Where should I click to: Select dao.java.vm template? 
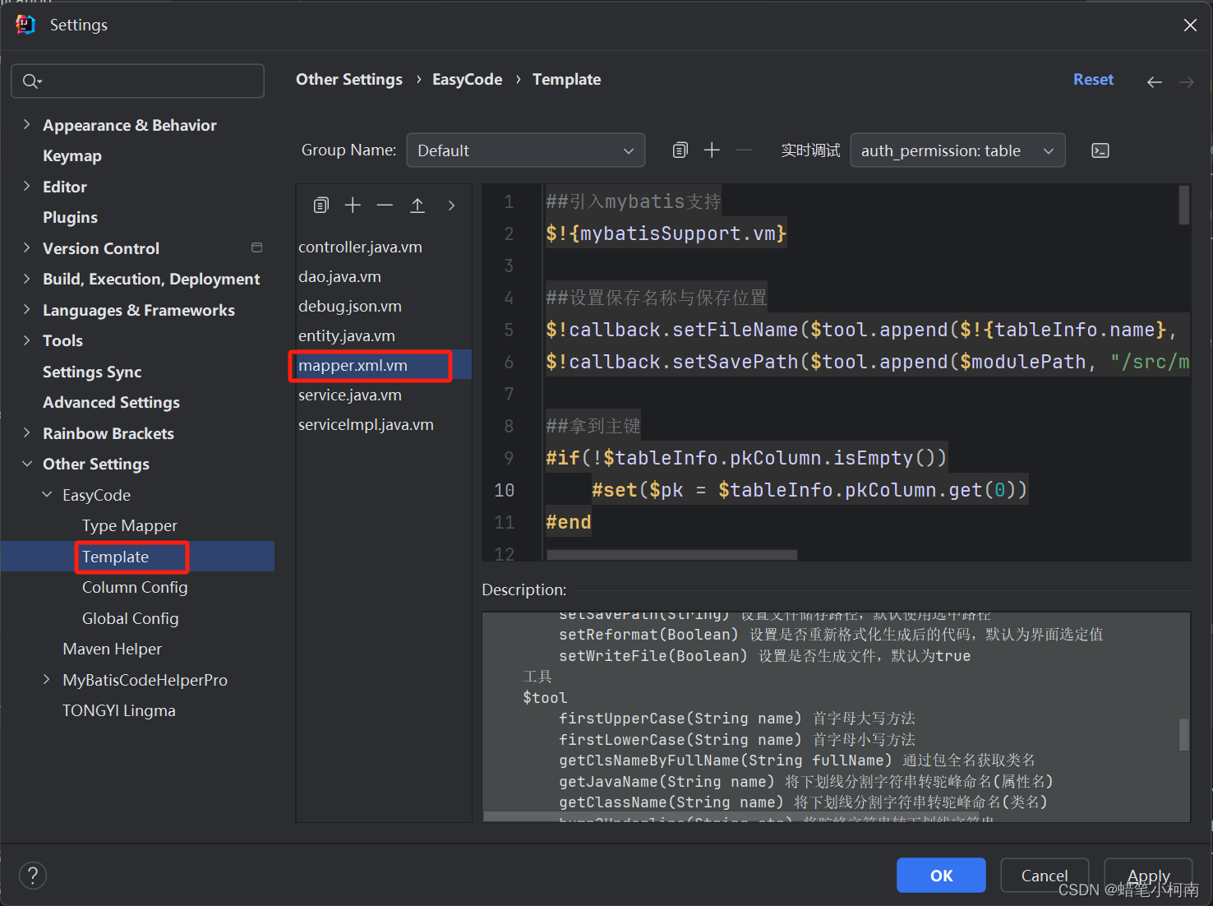pos(339,276)
